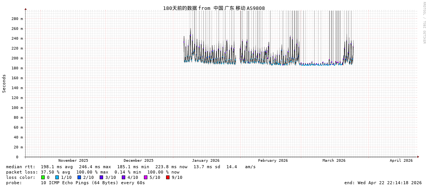Image resolution: width=428 pixels, height=188 pixels.
Task: Click the magenta 5/10 loss color swatch
Action: coord(146,177)
